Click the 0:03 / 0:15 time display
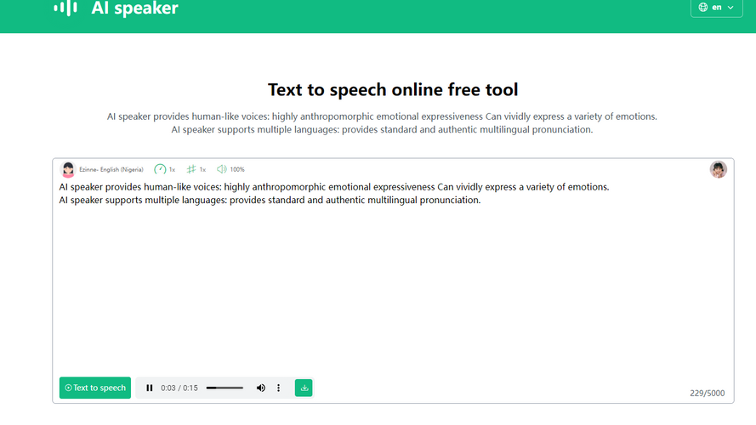Viewport: 756px width, 425px height. pyautogui.click(x=179, y=388)
